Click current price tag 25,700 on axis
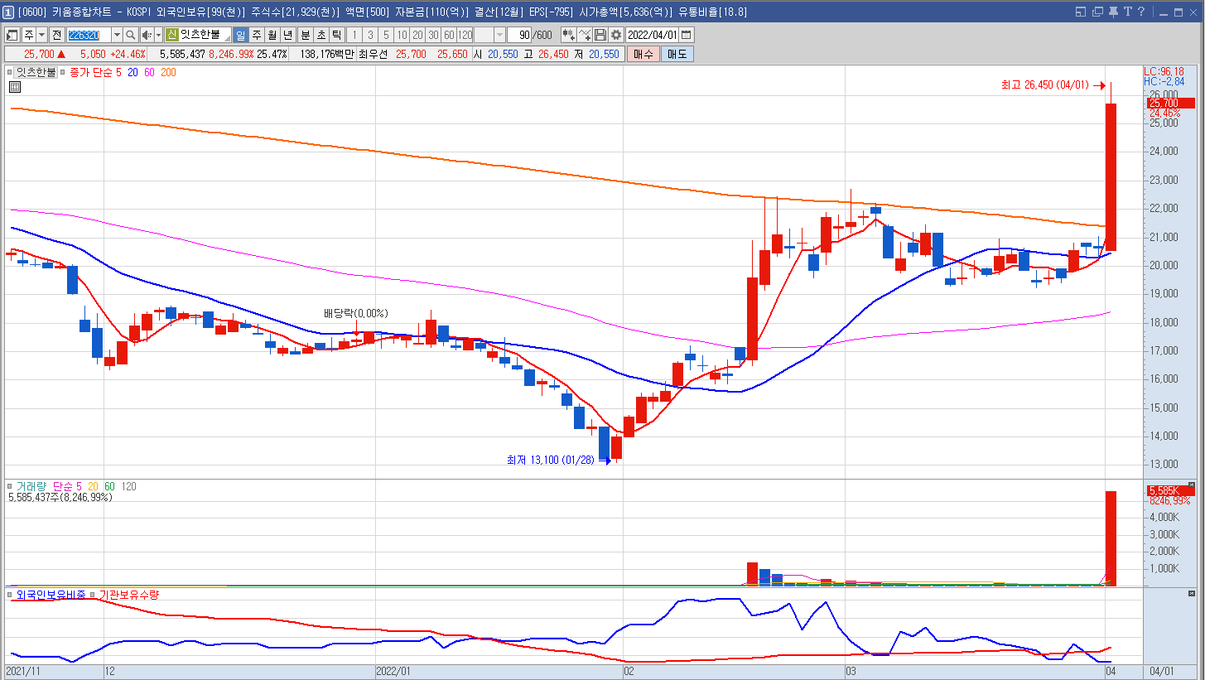This screenshot has width=1205, height=680. tap(1170, 103)
